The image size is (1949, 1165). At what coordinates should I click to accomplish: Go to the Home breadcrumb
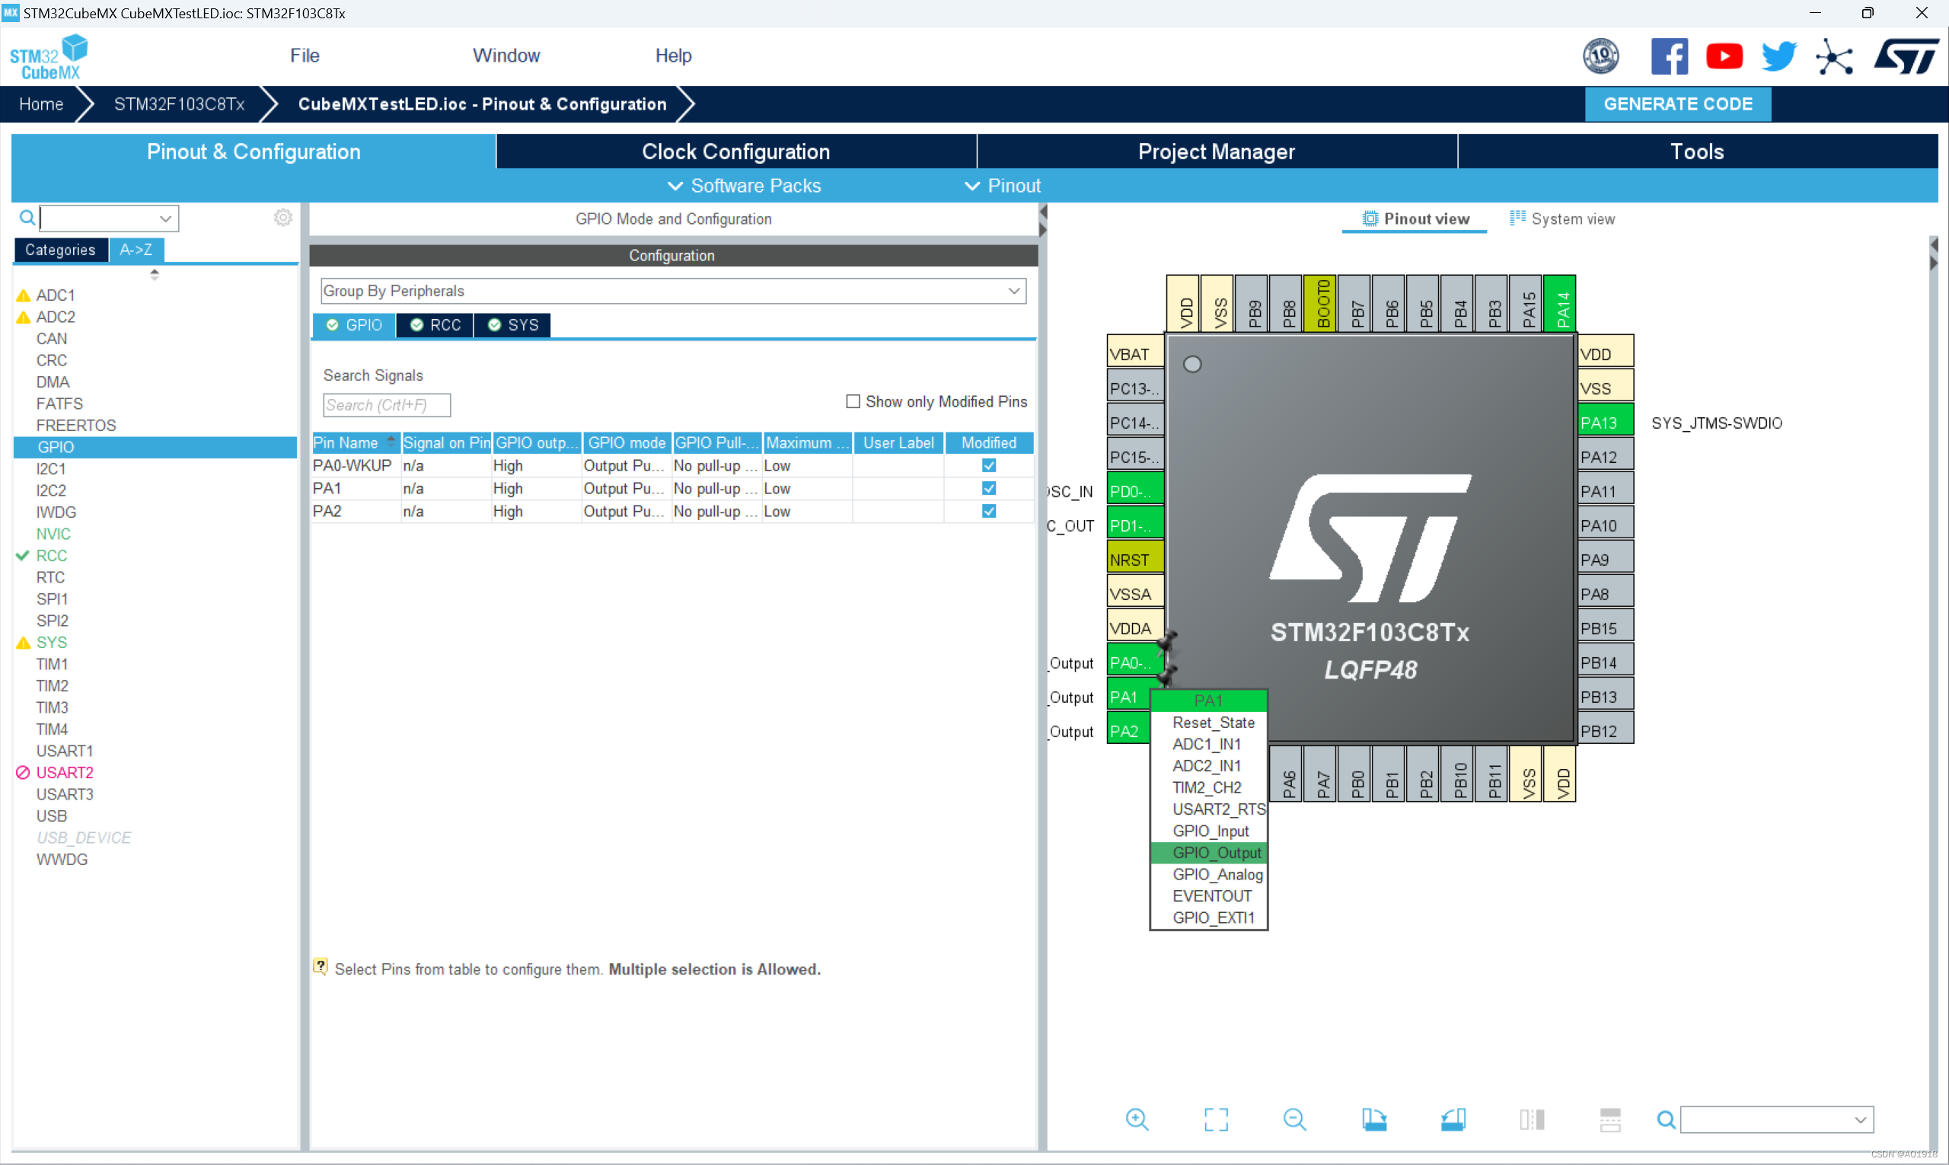coord(41,104)
